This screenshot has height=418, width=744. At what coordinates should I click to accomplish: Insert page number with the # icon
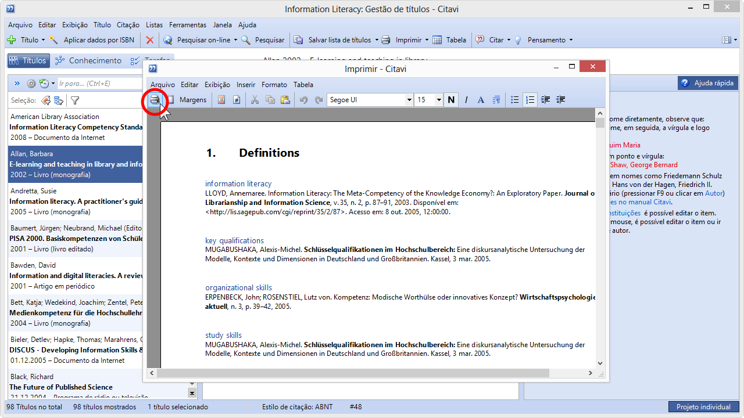click(237, 100)
